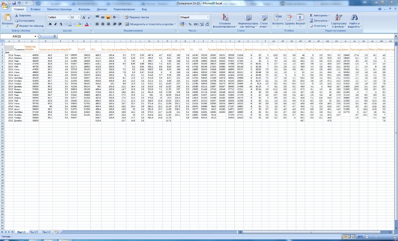398x241 pixels.
Task: Click the Save icon in quick access toolbar
Action: tap(14, 3)
